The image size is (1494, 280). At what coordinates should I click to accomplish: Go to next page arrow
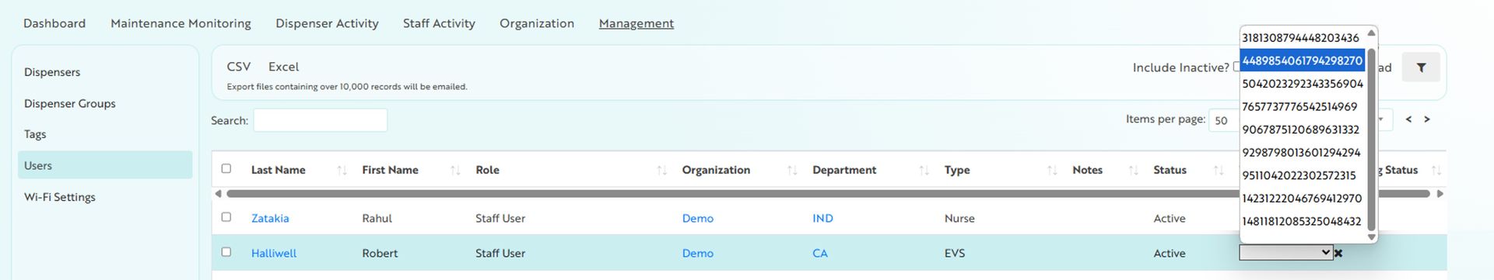(1427, 119)
